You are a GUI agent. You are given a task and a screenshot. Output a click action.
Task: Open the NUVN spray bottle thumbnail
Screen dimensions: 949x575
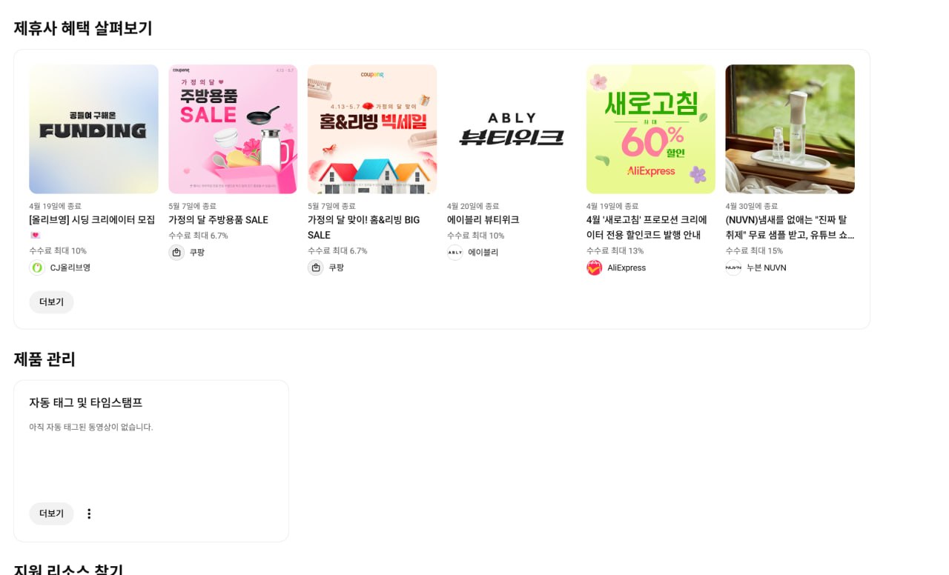point(790,129)
